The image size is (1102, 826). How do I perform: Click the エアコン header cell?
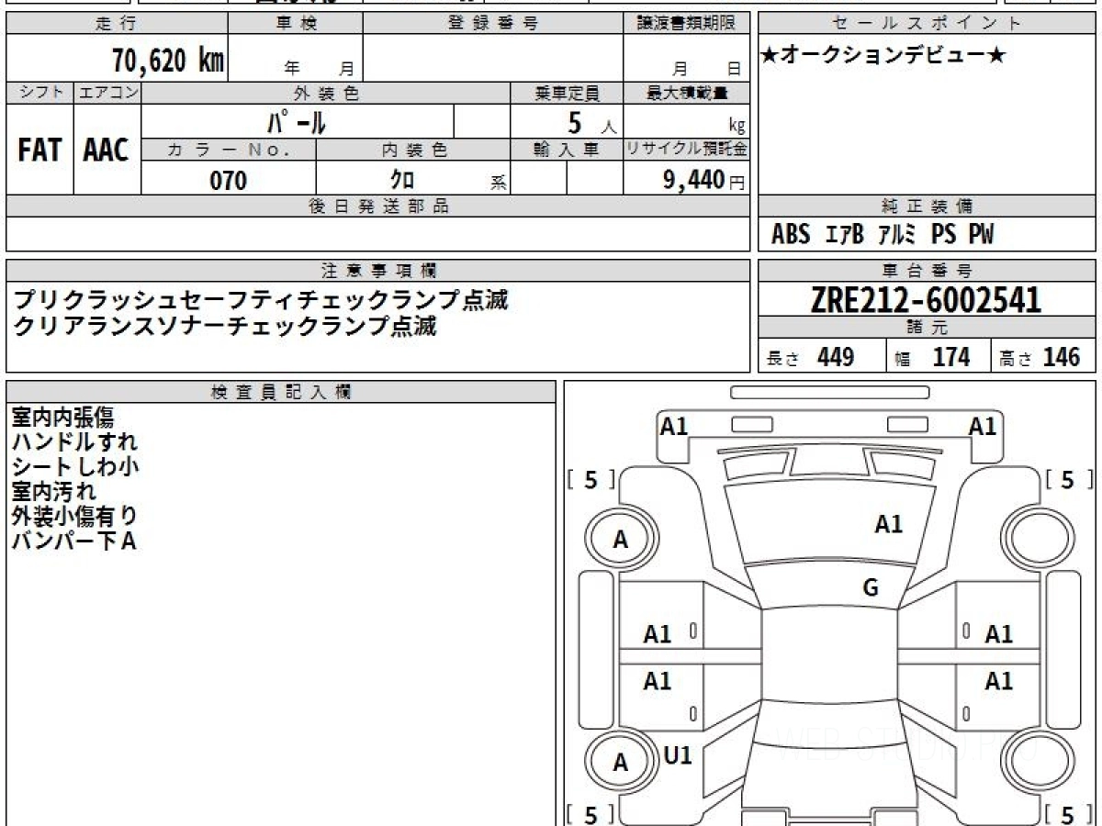click(107, 93)
